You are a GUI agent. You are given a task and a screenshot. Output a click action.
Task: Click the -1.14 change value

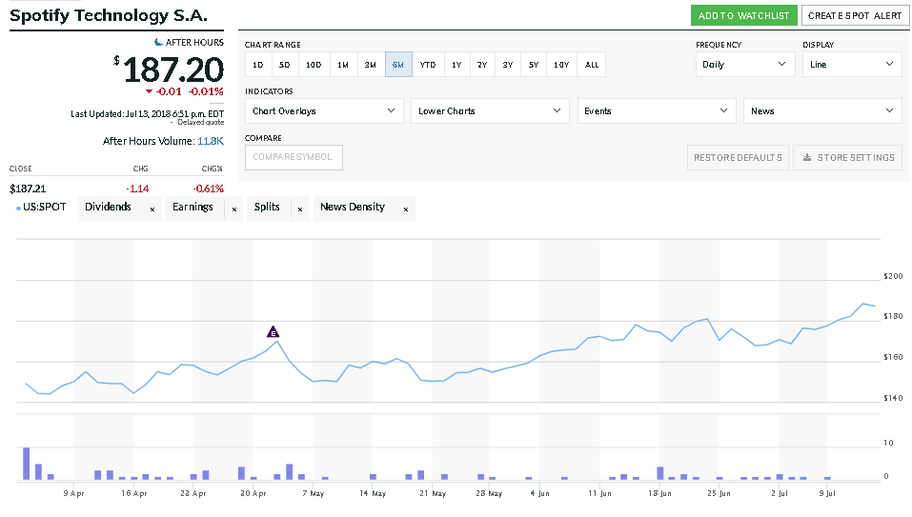point(137,189)
